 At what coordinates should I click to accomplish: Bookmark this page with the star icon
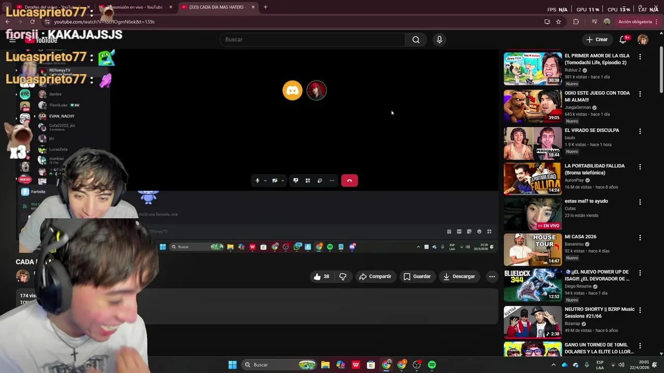pos(559,22)
